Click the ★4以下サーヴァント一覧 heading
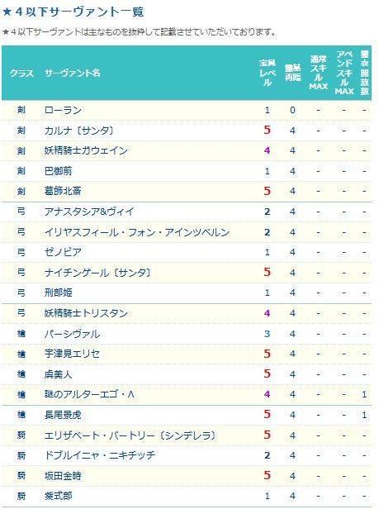Image resolution: width=379 pixels, height=509 pixels. (x=73, y=12)
